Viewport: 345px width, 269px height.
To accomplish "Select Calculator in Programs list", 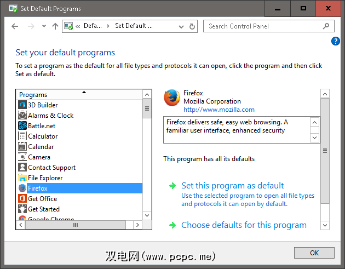I will pyautogui.click(x=43, y=136).
